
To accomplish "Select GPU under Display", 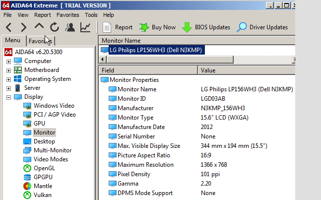I will (39, 124).
